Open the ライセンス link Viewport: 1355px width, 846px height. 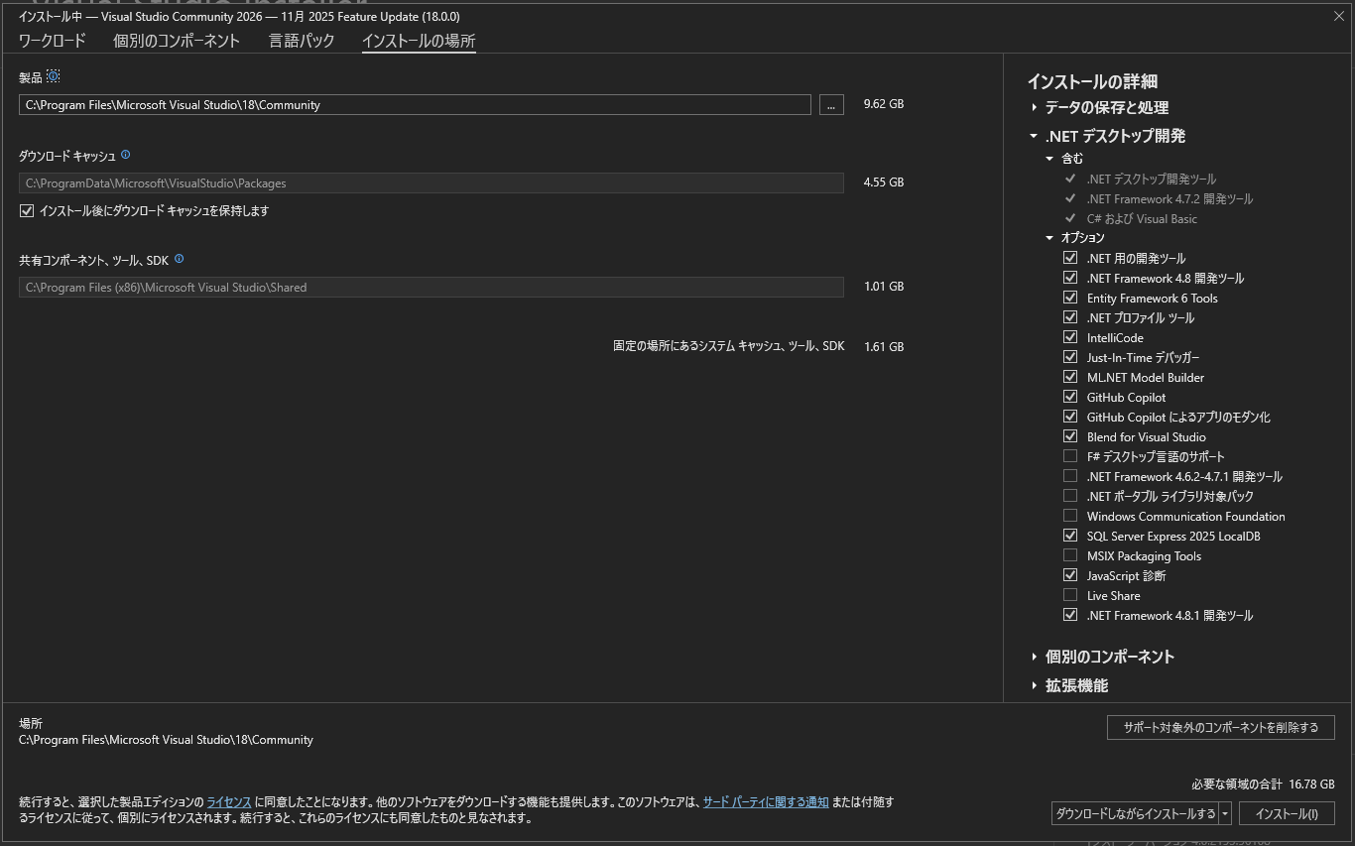click(228, 802)
